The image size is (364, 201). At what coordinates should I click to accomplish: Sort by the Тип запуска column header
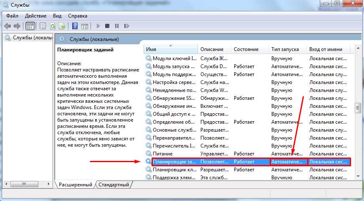(x=287, y=49)
